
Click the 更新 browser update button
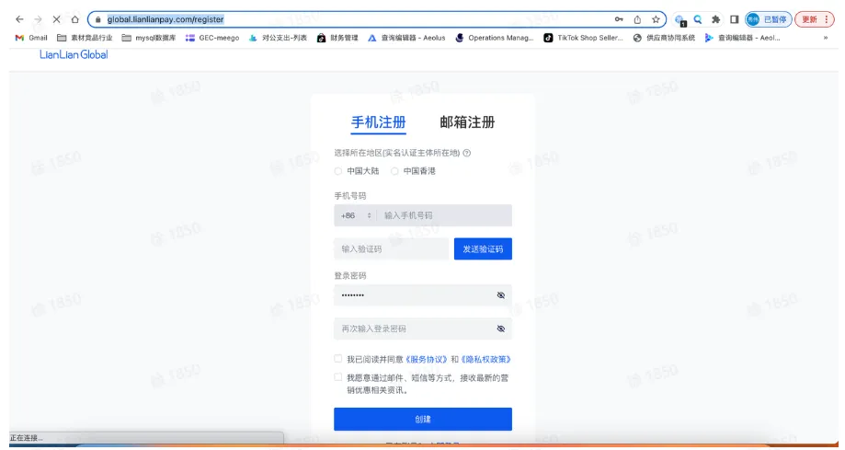815,19
